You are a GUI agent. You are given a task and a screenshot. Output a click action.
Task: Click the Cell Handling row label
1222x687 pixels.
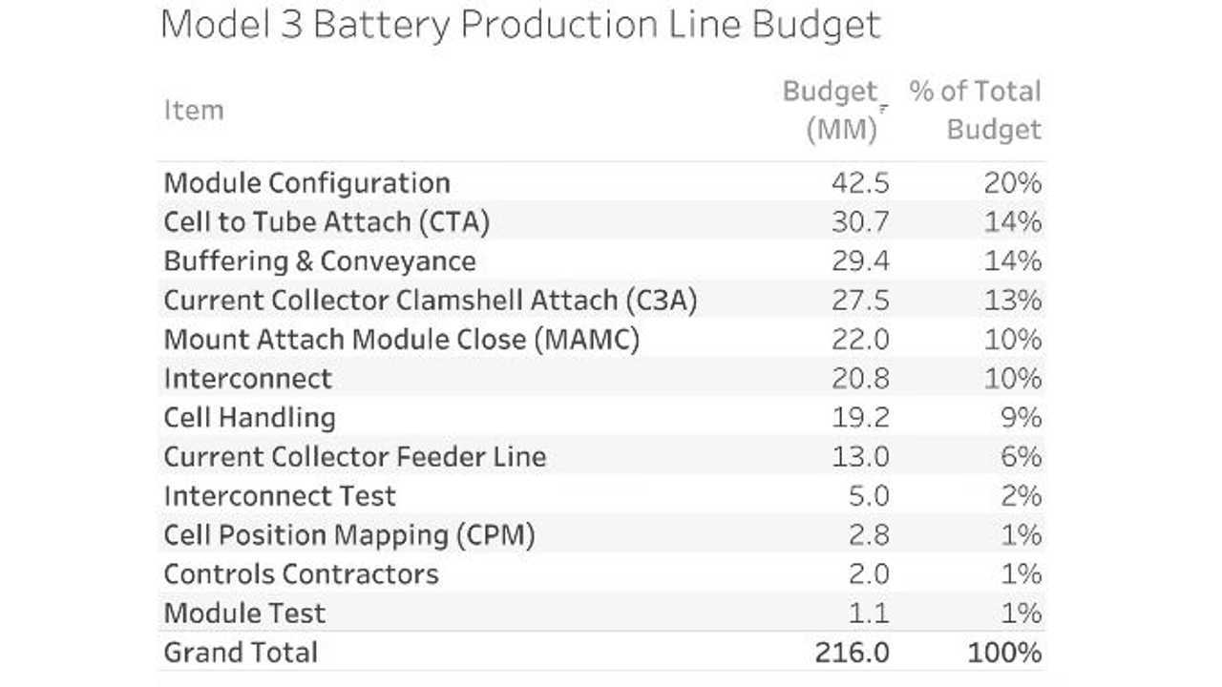[250, 418]
